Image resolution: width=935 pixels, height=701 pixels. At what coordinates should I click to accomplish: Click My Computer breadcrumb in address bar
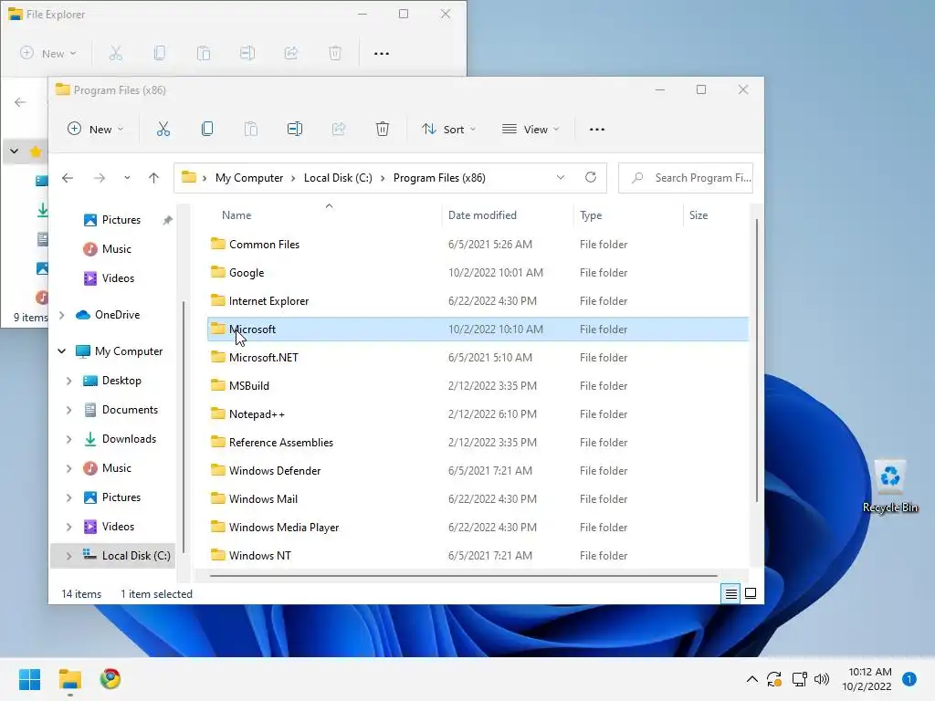[x=249, y=178]
